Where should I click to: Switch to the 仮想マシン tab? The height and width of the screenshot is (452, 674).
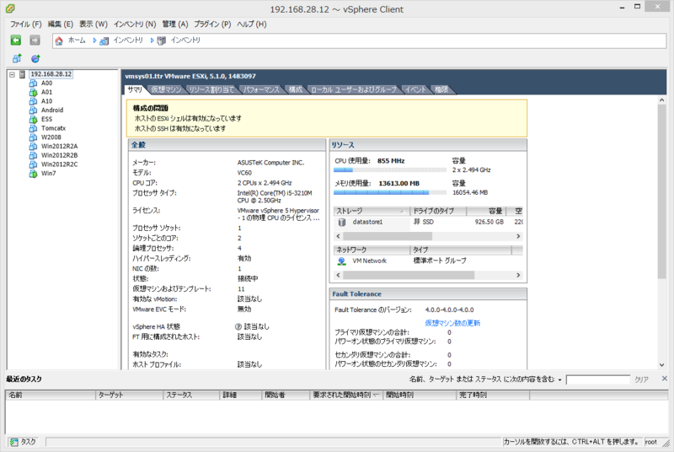[166, 89]
